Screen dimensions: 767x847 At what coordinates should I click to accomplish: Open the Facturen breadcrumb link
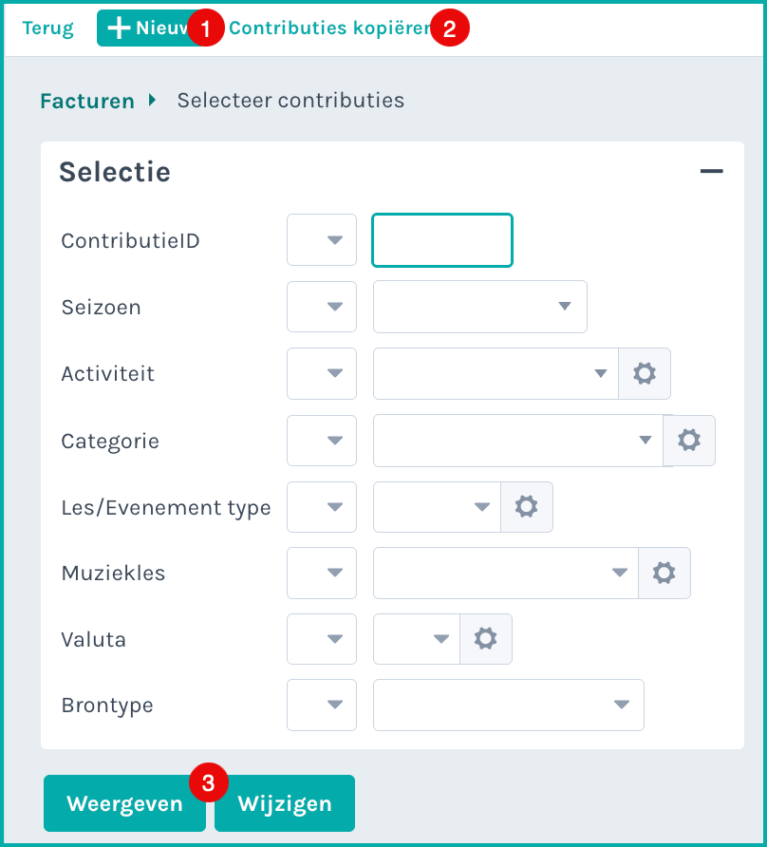click(x=87, y=101)
